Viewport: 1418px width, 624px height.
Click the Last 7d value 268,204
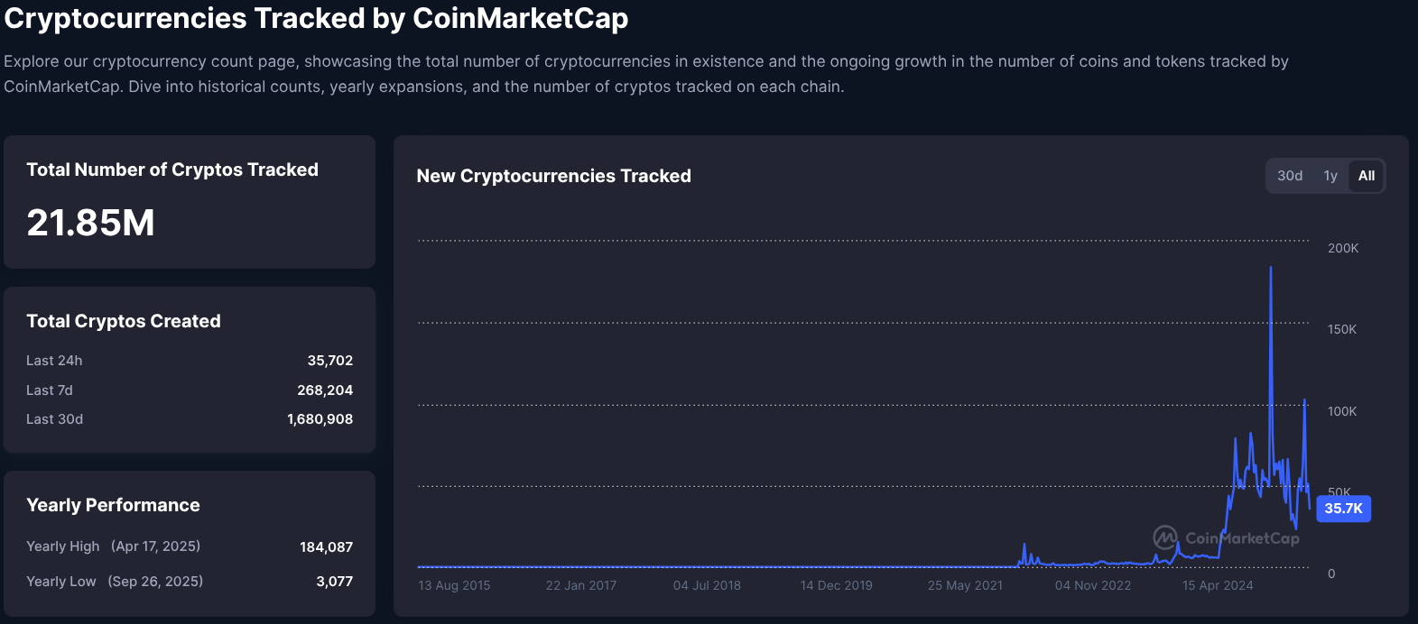click(326, 390)
